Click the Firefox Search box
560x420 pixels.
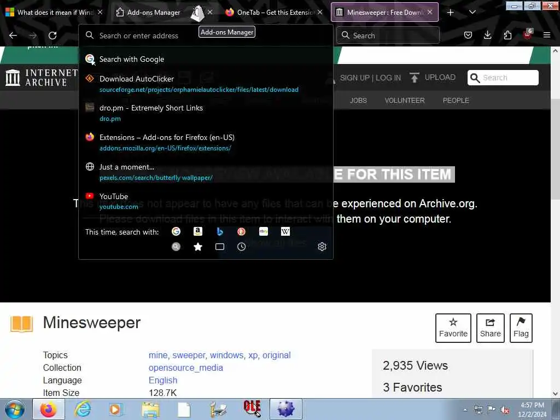coord(388,36)
